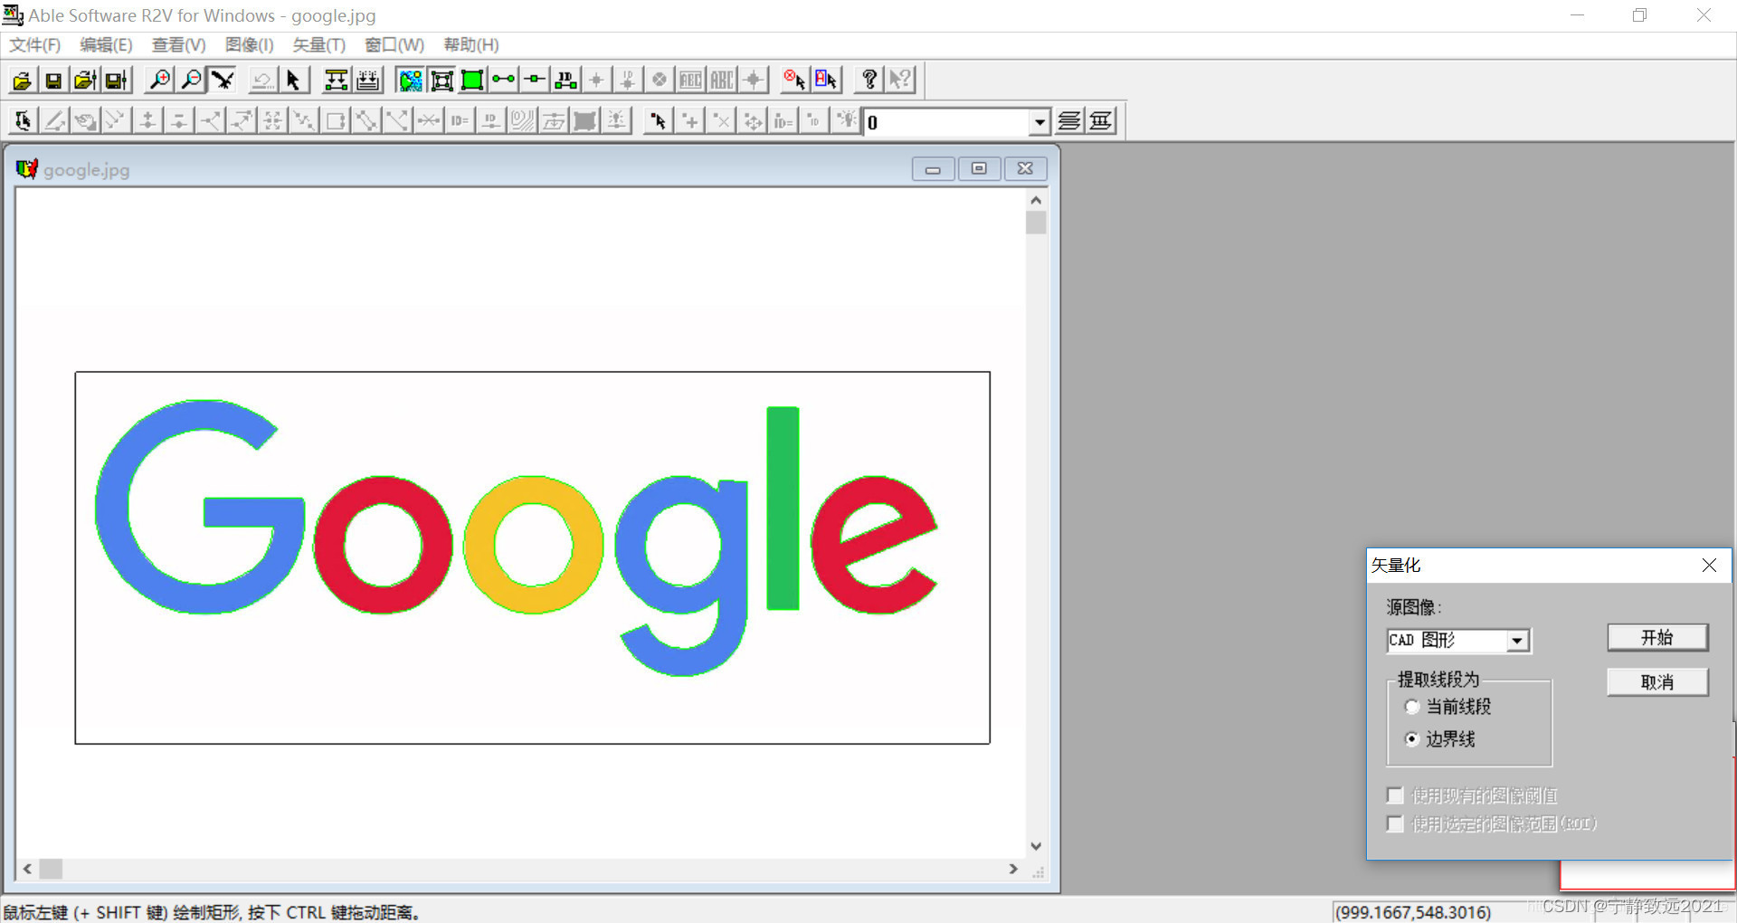Open the 窗口(W) menu
The image size is (1737, 923).
coord(394,45)
